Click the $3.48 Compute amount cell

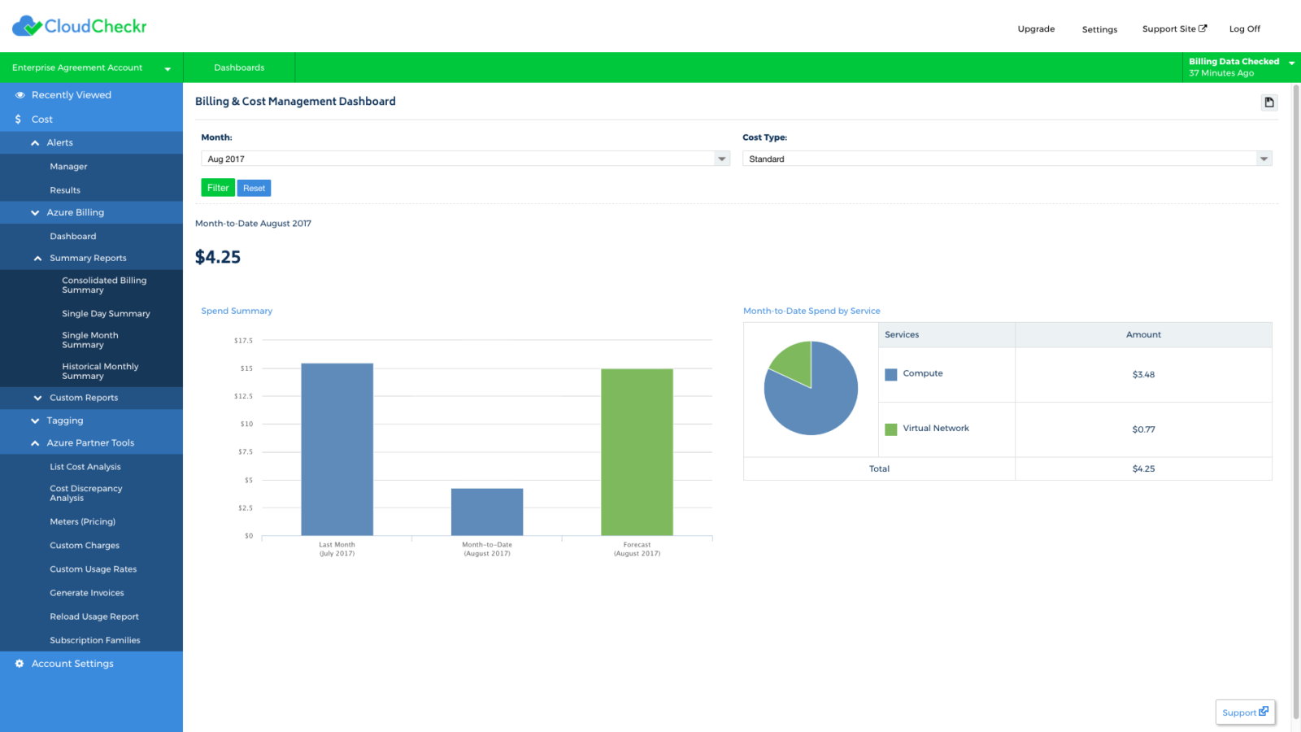pyautogui.click(x=1143, y=375)
